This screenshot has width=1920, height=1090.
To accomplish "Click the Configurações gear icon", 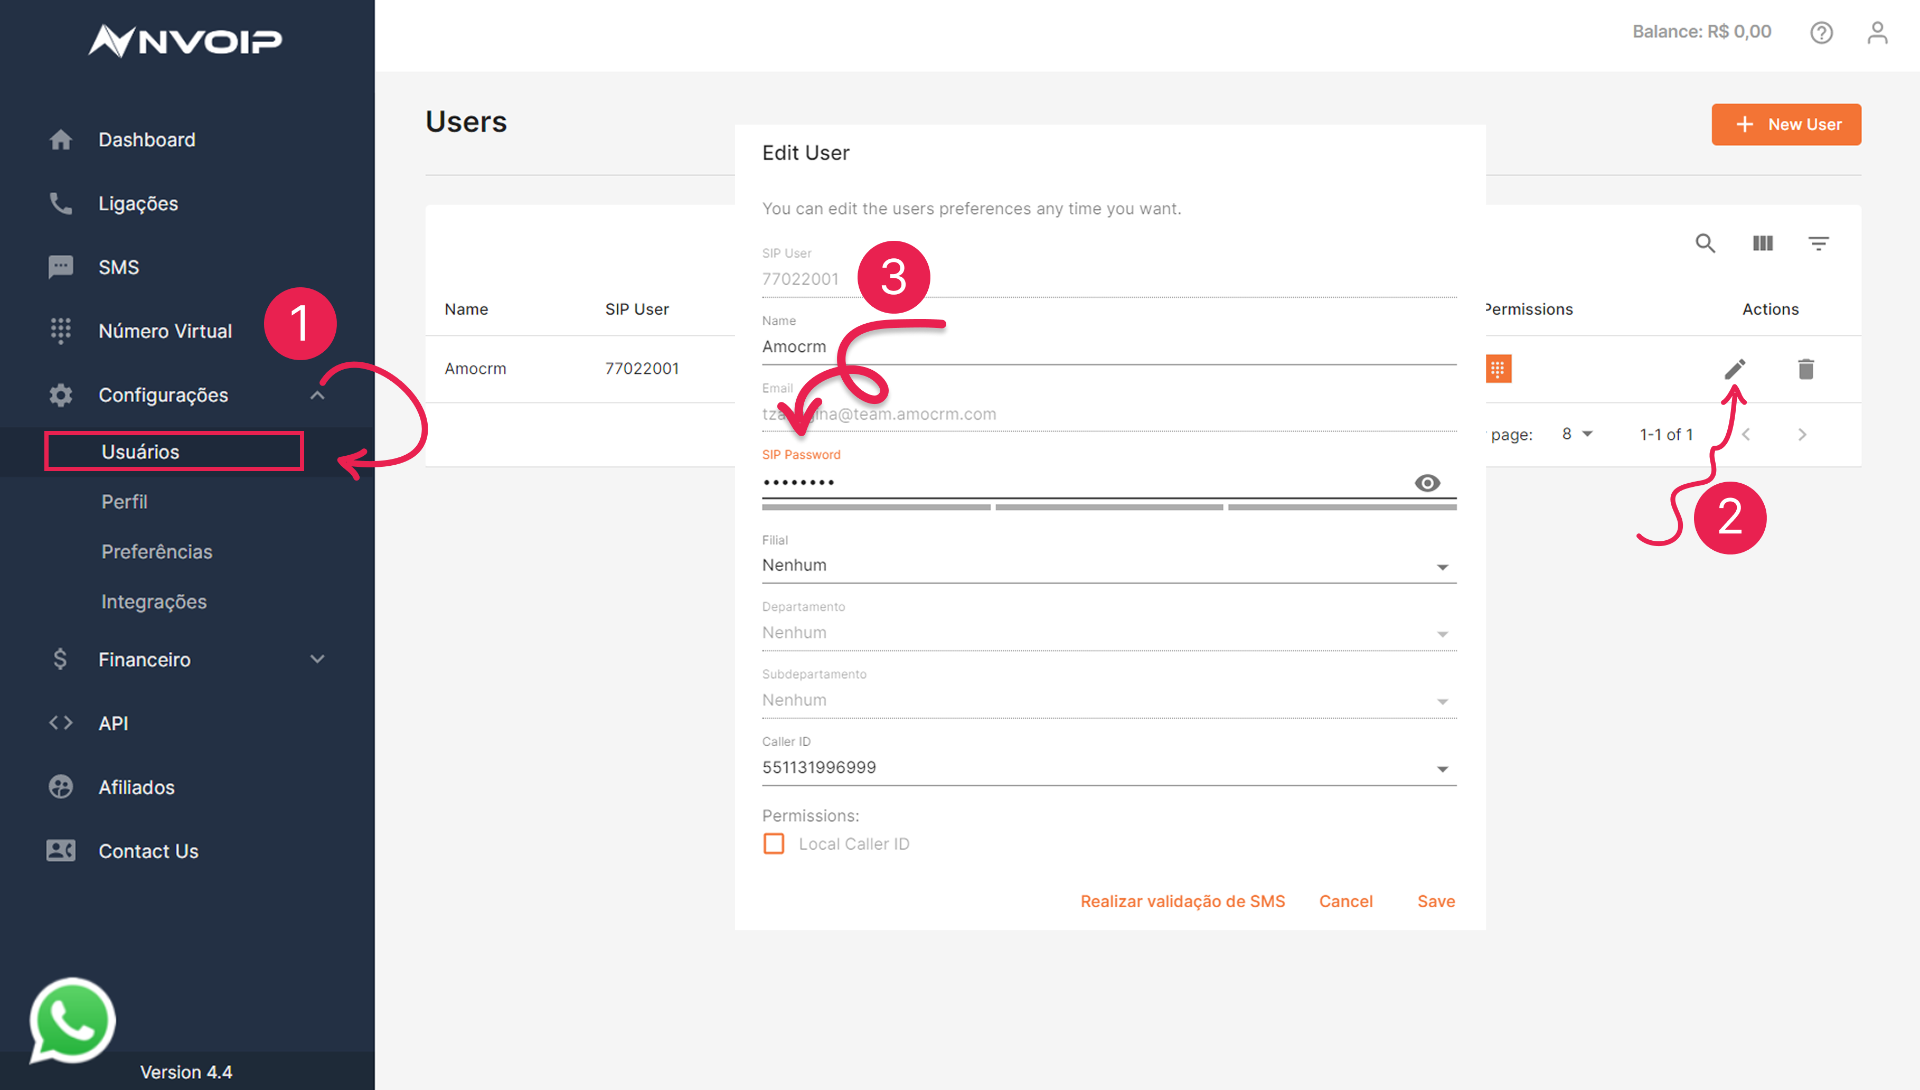I will [61, 394].
